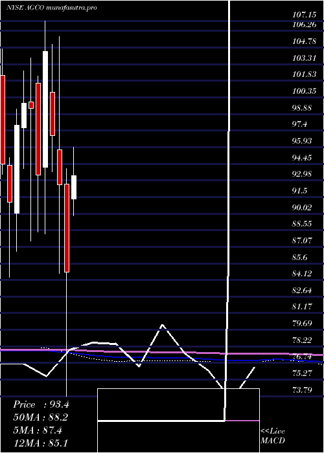Screen dimensions: 324x453
Task: Click the tallest white candlestick body
Action: pyautogui.click(x=45, y=109)
